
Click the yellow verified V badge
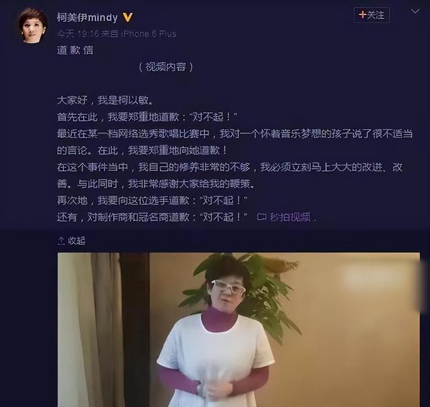pos(128,17)
